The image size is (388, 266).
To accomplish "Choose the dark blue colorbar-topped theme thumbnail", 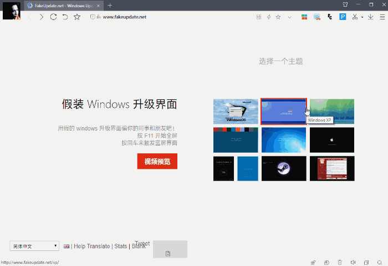I will (236, 140).
